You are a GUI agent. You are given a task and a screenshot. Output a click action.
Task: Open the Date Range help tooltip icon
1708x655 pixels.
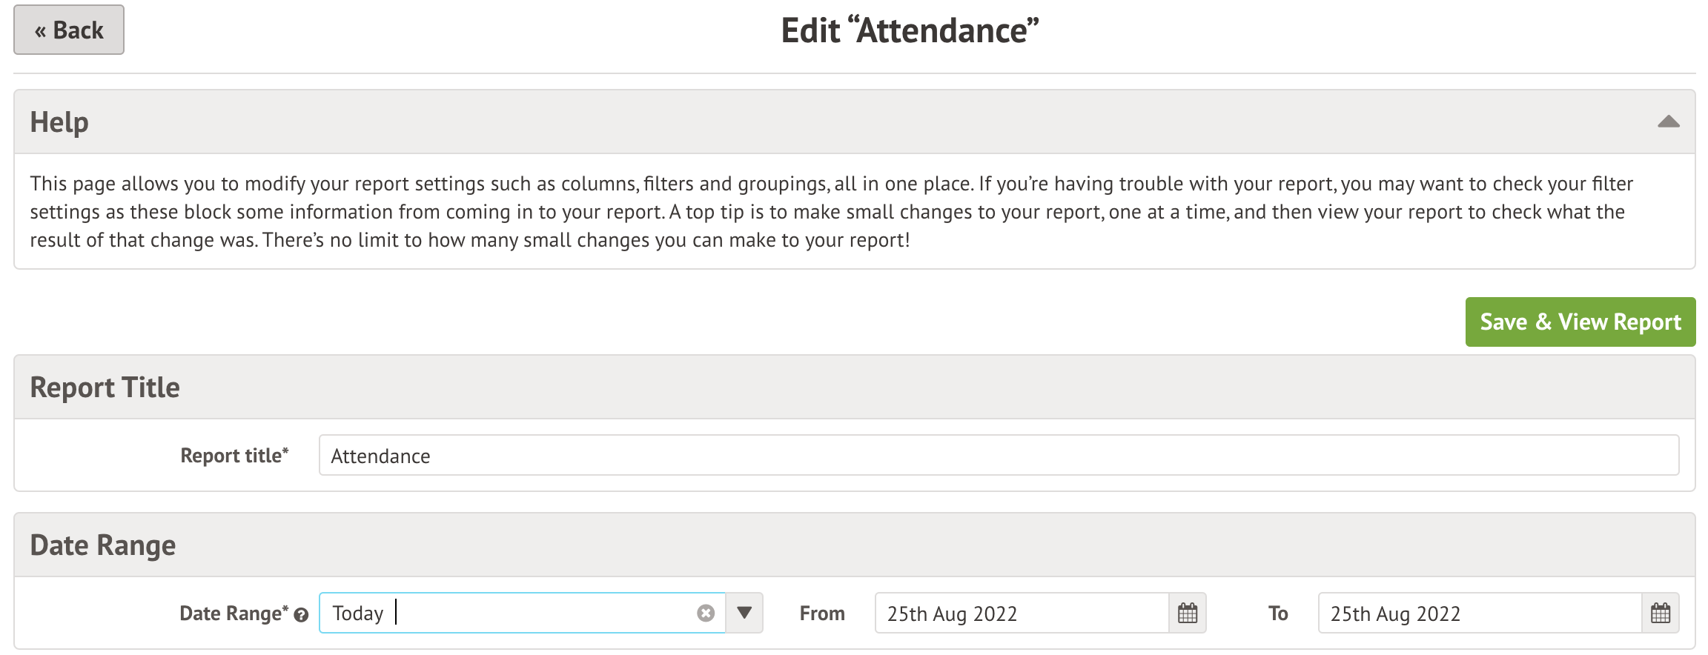301,615
